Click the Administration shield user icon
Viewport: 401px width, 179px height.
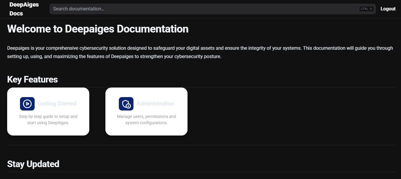(126, 104)
